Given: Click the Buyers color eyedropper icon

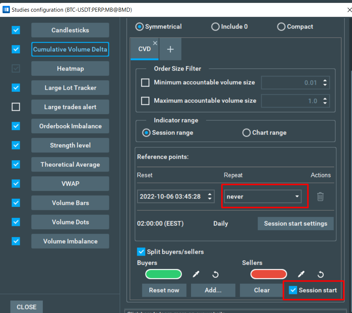Looking at the screenshot, I should (196, 274).
